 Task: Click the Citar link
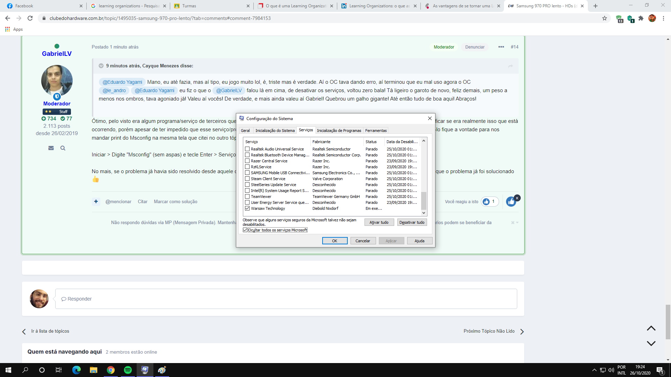click(x=143, y=201)
